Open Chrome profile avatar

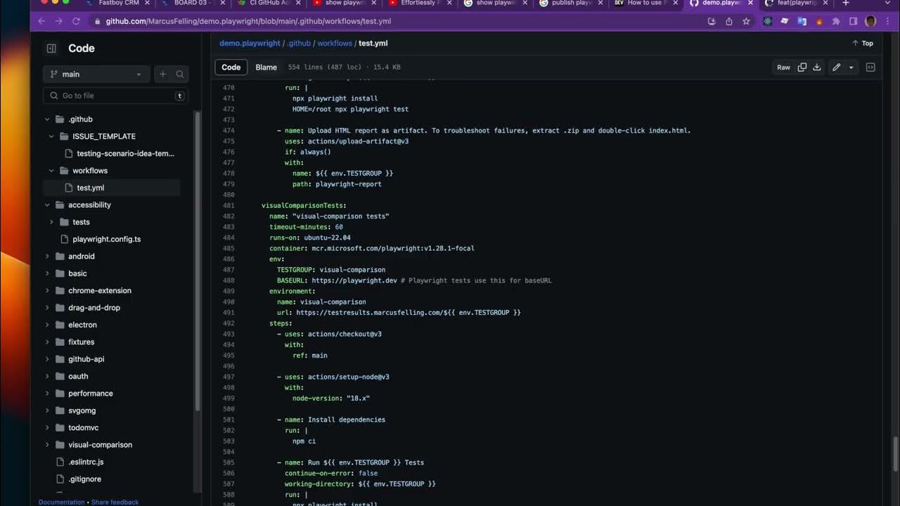click(870, 21)
